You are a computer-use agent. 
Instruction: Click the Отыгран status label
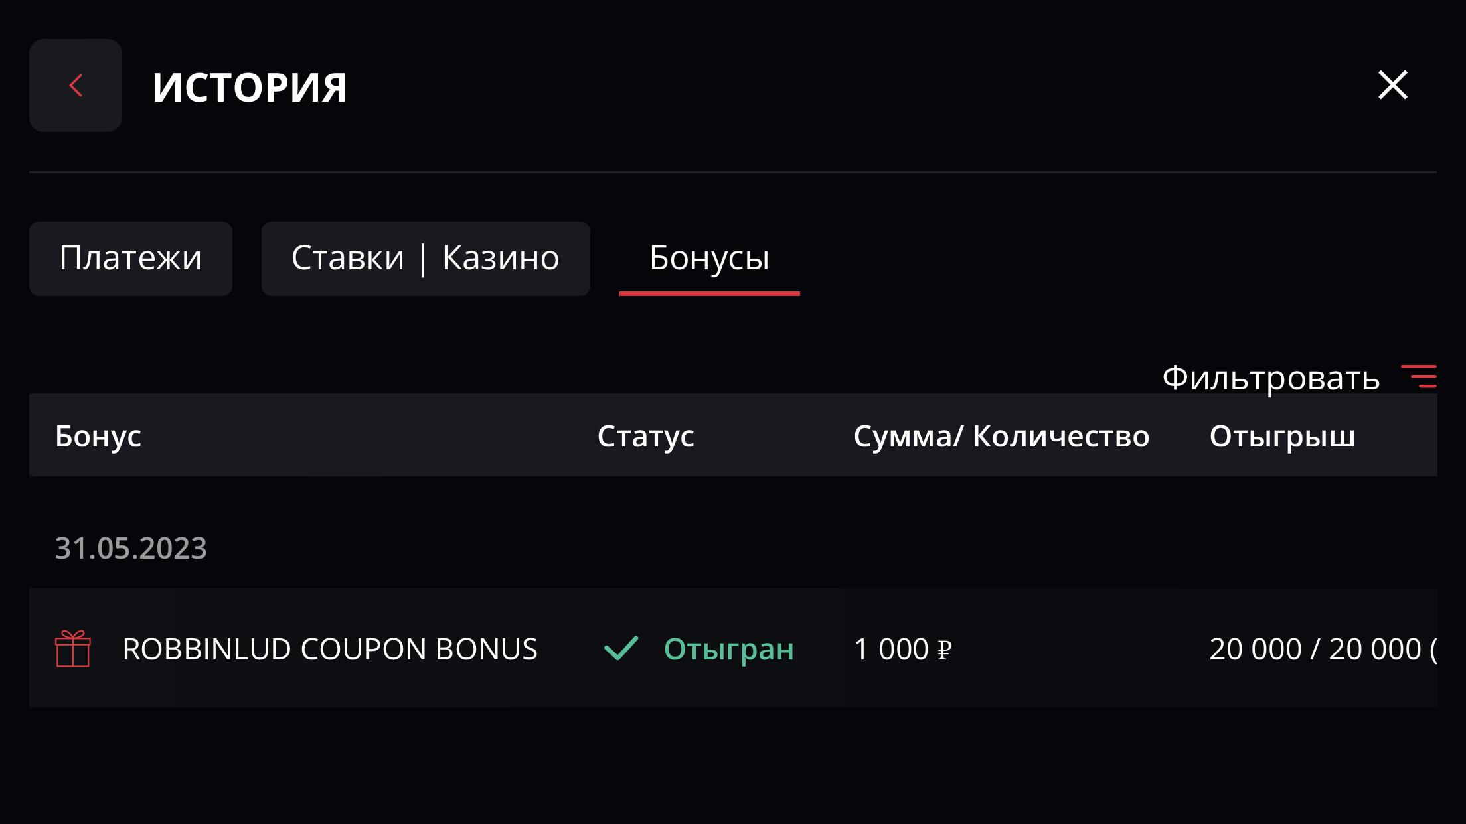(x=729, y=650)
